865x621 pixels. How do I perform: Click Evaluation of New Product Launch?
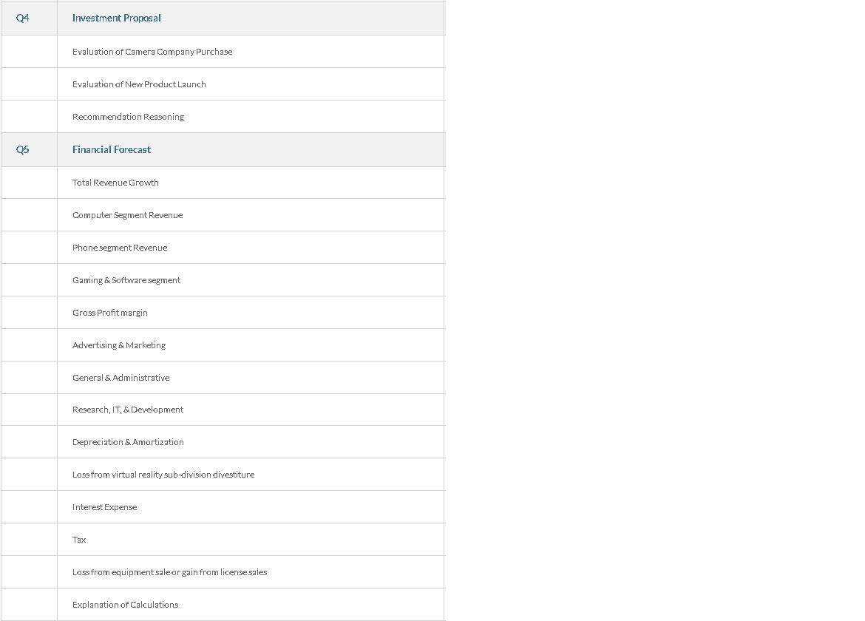point(139,84)
